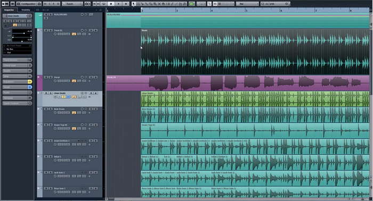Click bar 5 on the ruler
The width and height of the screenshot is (373, 201).
[246, 11]
